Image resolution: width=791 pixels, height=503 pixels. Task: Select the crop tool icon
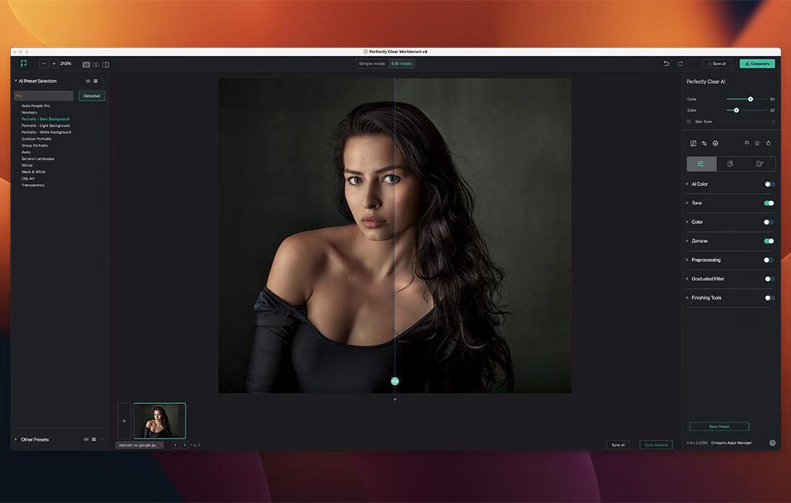pyautogui.click(x=704, y=144)
